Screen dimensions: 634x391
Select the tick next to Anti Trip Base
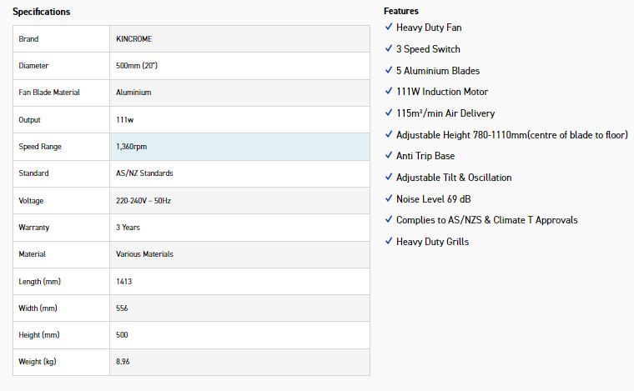[x=389, y=155]
